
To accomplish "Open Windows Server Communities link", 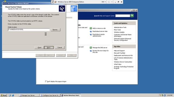I will coord(123,62).
